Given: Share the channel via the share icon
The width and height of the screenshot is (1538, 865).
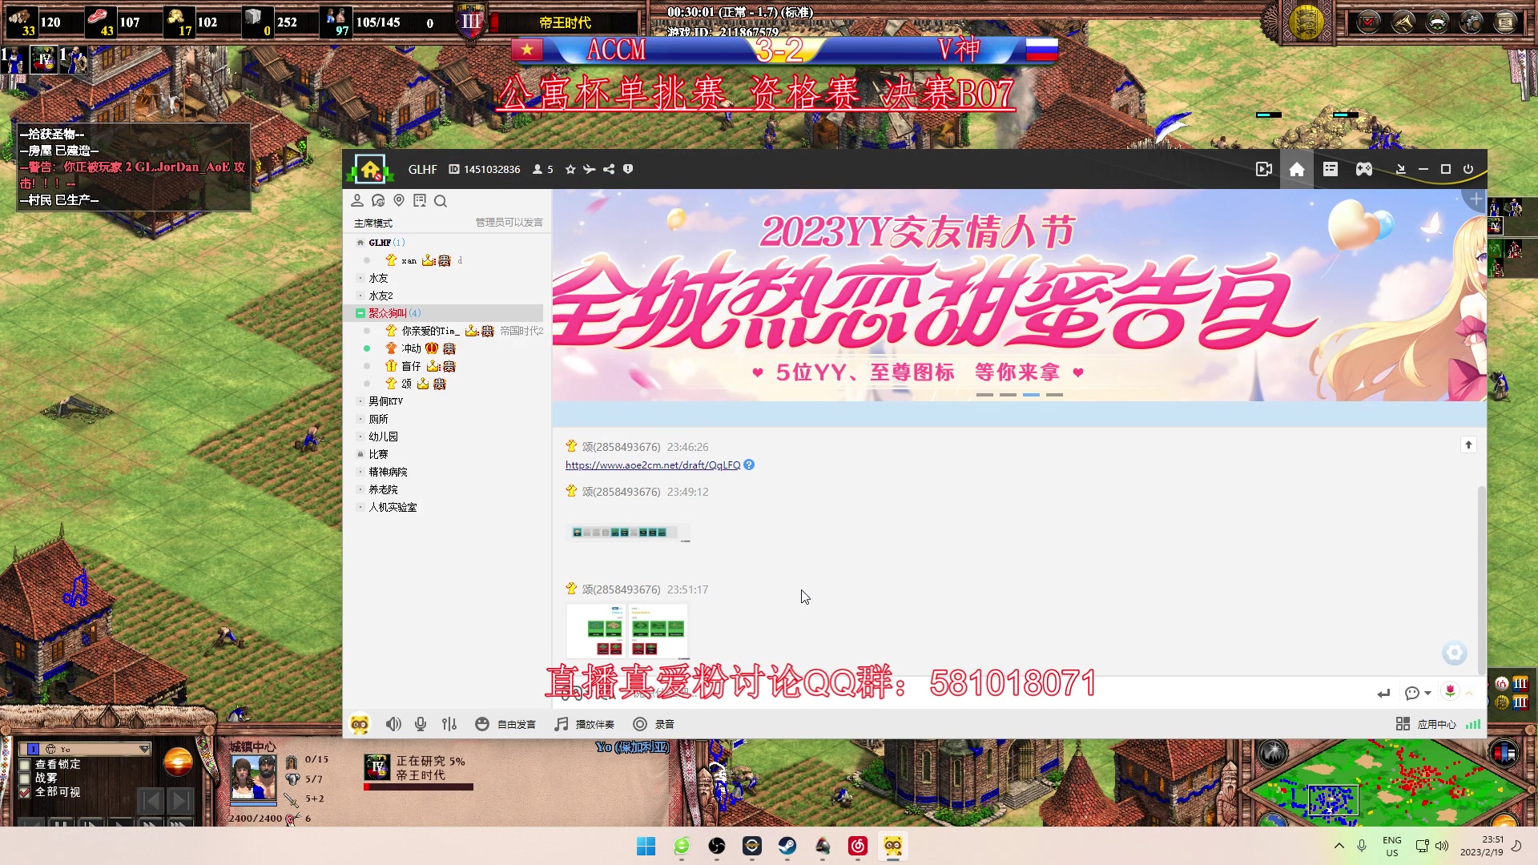Looking at the screenshot, I should [609, 169].
